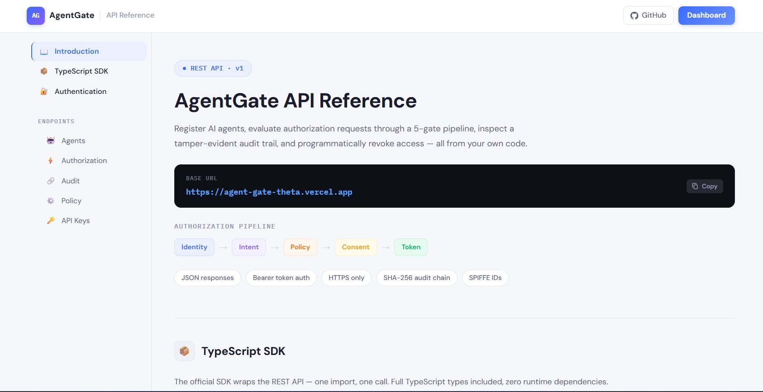763x392 pixels.
Task: Copy the base URL
Action: pyautogui.click(x=705, y=186)
